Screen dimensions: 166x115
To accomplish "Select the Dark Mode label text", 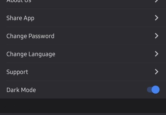I will [x=21, y=90].
